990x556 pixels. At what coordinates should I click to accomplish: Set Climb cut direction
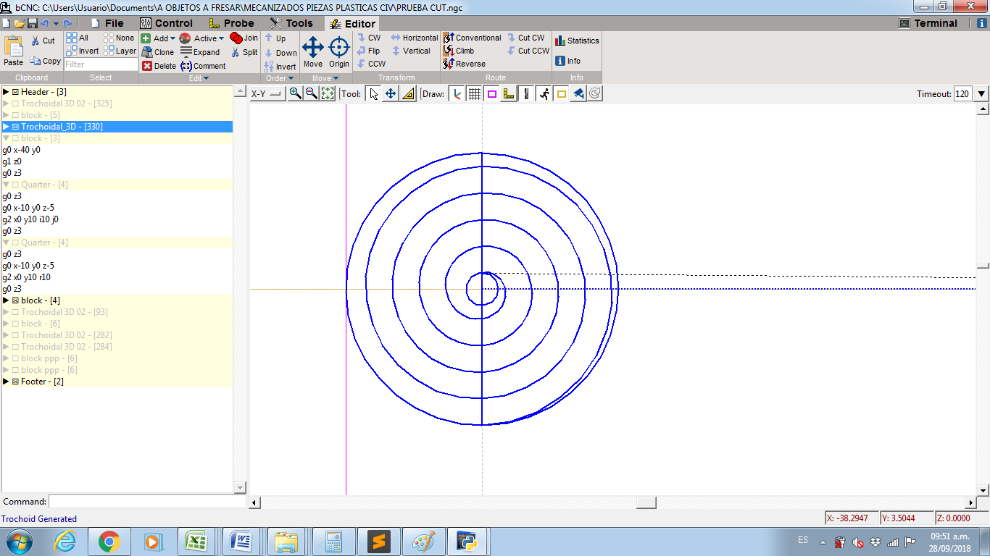point(458,51)
